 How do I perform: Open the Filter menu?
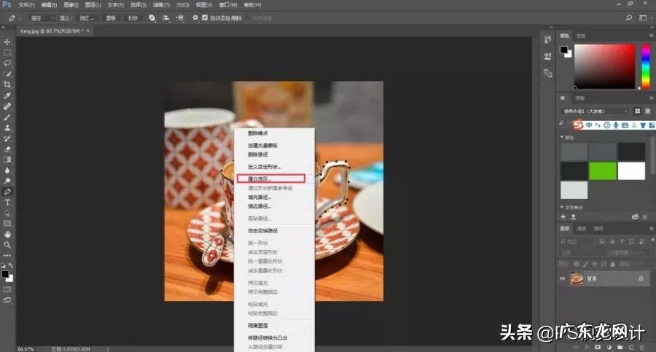[161, 5]
